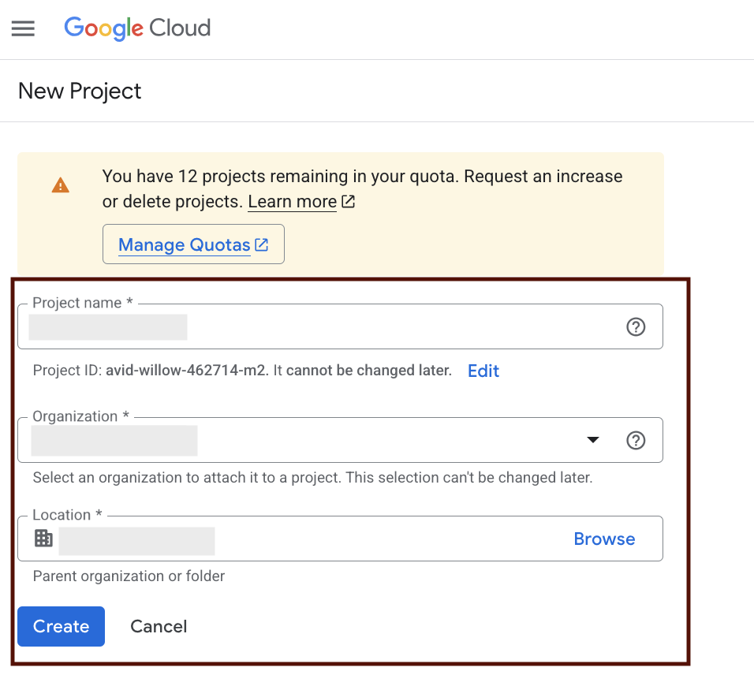The image size is (754, 686).
Task: Open Project name help tooltip icon
Action: (x=636, y=326)
